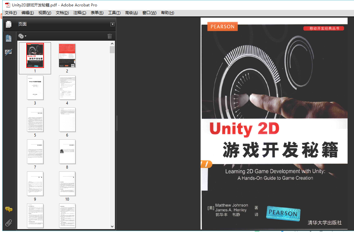Viewport: 354px width, 232px height.
Task: Select page 6 thumbnail
Action: click(x=67, y=120)
